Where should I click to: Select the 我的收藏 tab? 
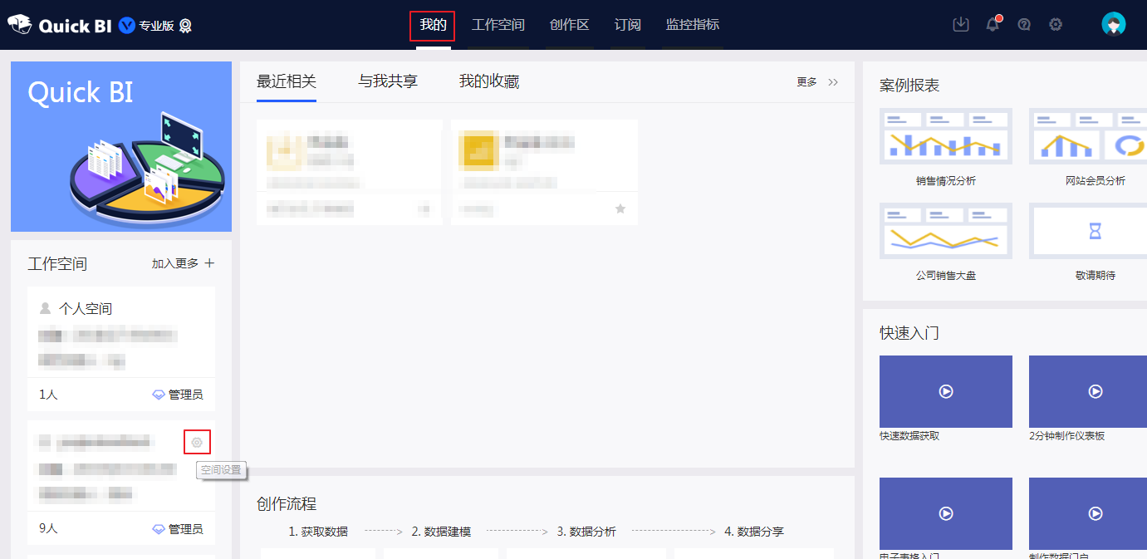pos(489,81)
